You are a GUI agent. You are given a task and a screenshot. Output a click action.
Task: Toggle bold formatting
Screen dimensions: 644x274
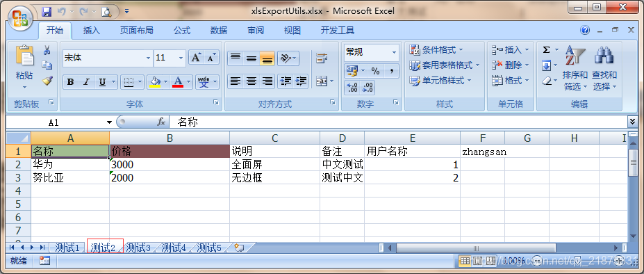pos(71,82)
